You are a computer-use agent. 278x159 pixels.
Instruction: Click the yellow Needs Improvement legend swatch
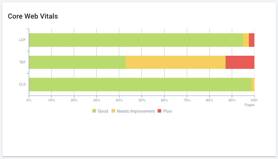click(113, 111)
